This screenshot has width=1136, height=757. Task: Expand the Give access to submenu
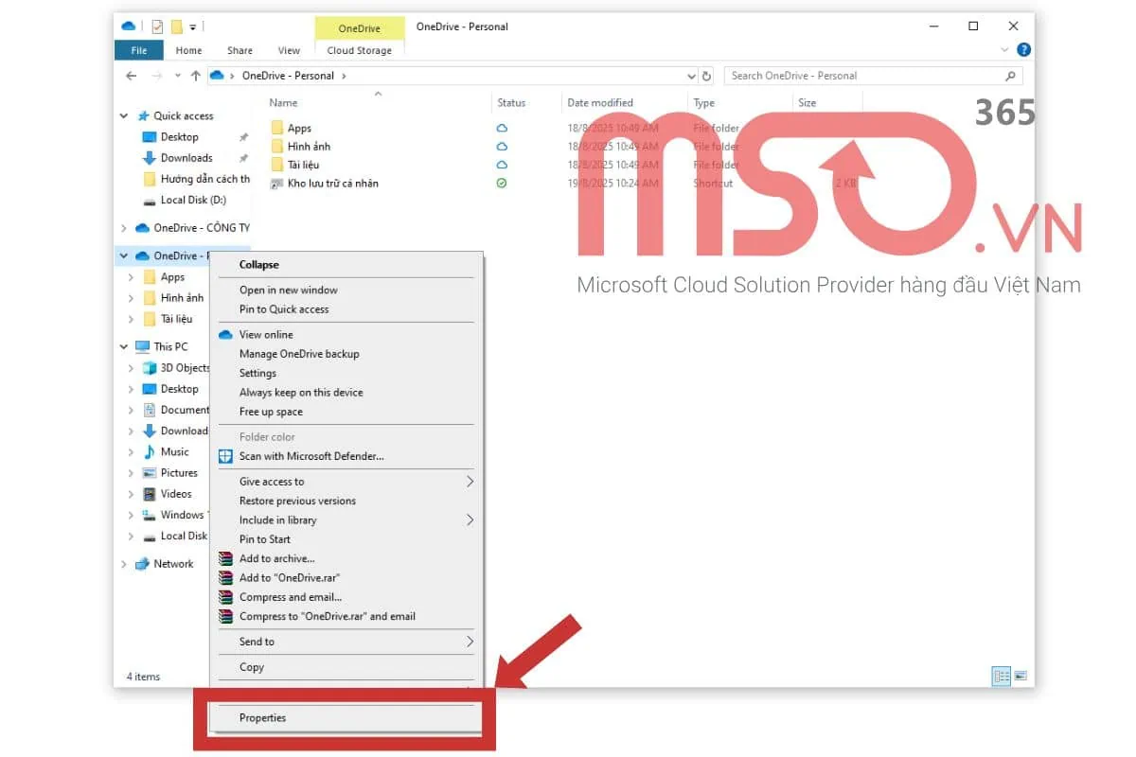[x=346, y=482]
